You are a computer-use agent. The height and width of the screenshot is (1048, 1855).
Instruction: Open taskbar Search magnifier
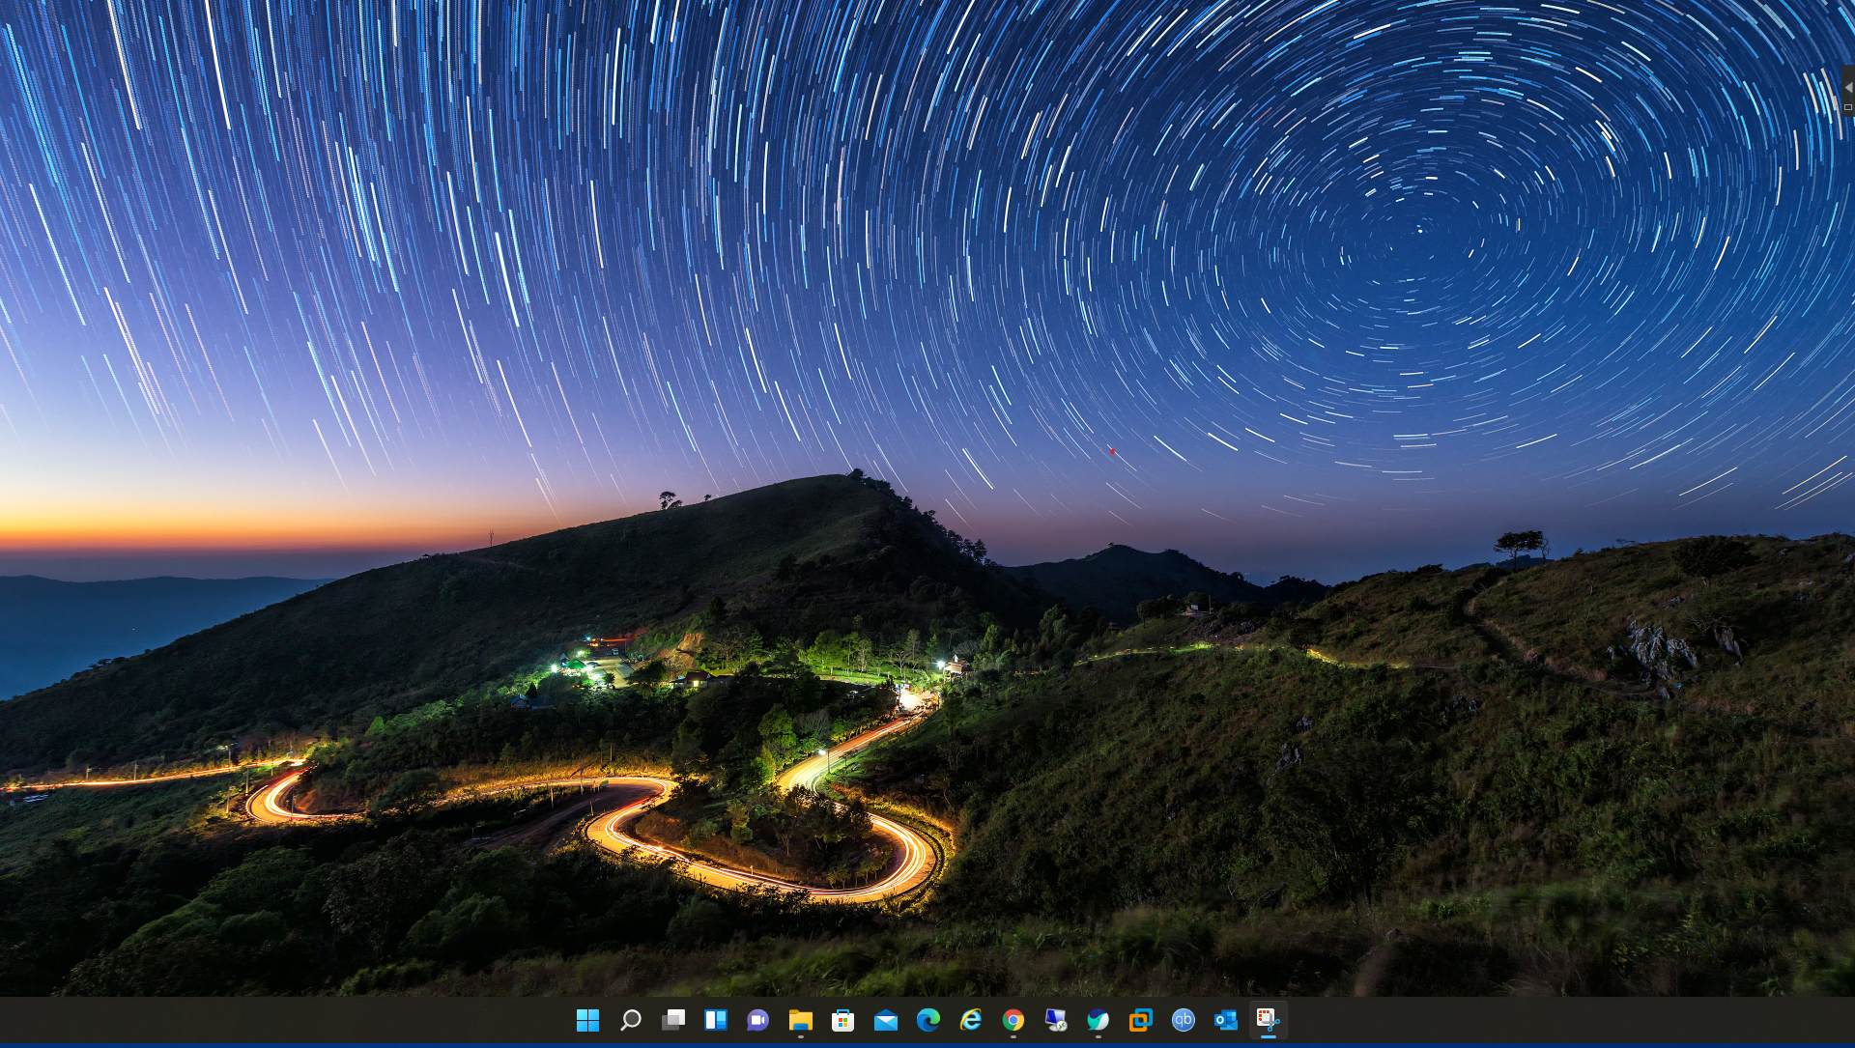click(630, 1020)
